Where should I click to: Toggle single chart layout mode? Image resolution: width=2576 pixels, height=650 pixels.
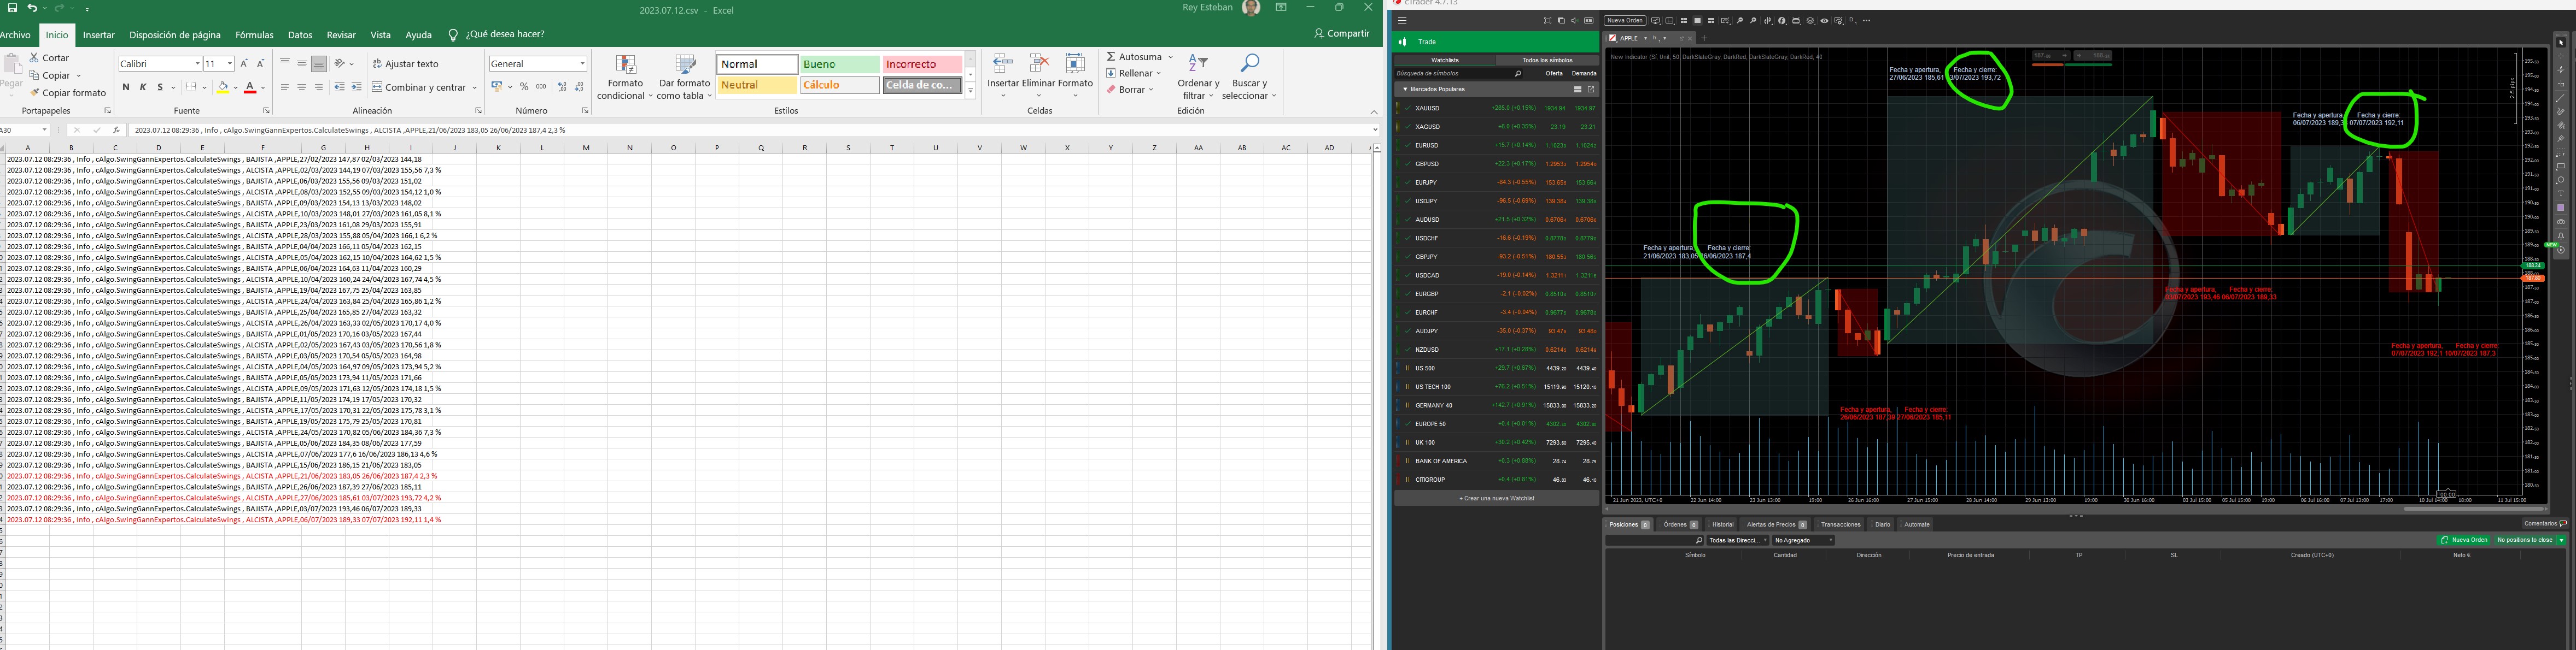[1697, 20]
